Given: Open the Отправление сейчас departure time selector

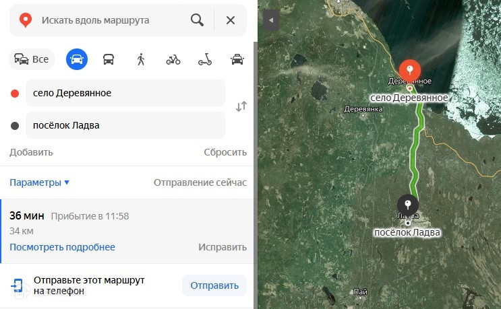Looking at the screenshot, I should 200,182.
